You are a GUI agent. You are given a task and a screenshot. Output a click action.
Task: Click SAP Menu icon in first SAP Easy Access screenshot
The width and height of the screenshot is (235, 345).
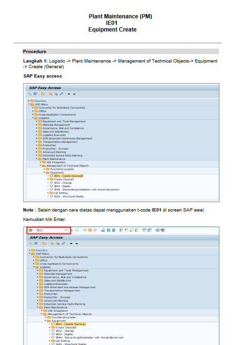[x=35, y=94]
